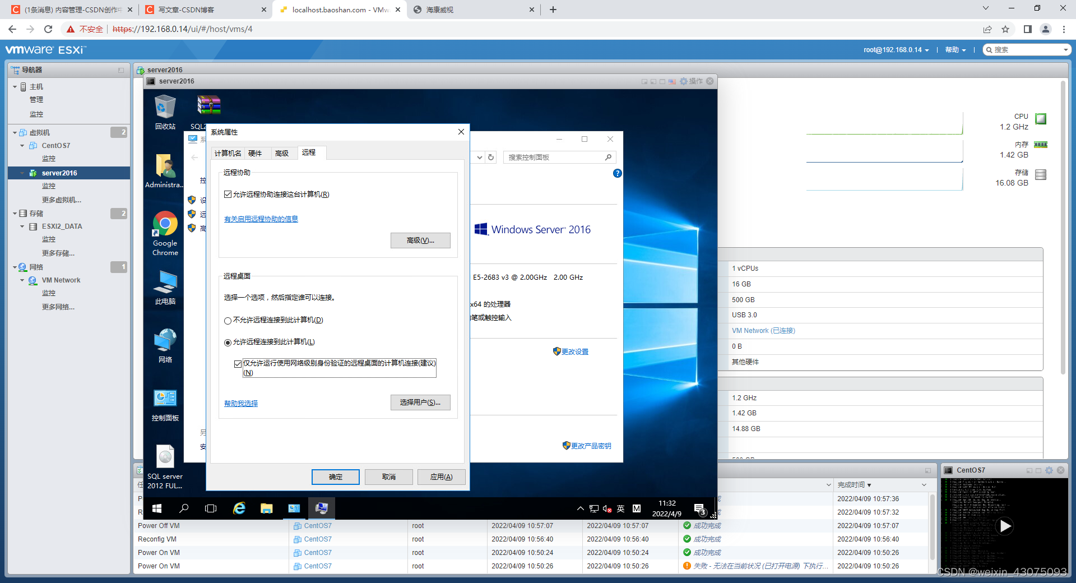1076x583 pixels.
Task: Open the 帮助 dropdown menu
Action: tap(956, 50)
